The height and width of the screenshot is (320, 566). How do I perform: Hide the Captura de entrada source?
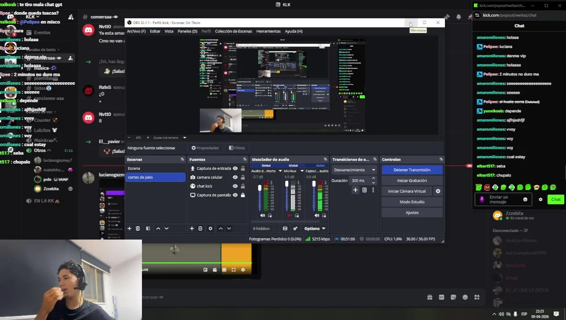[x=235, y=168]
